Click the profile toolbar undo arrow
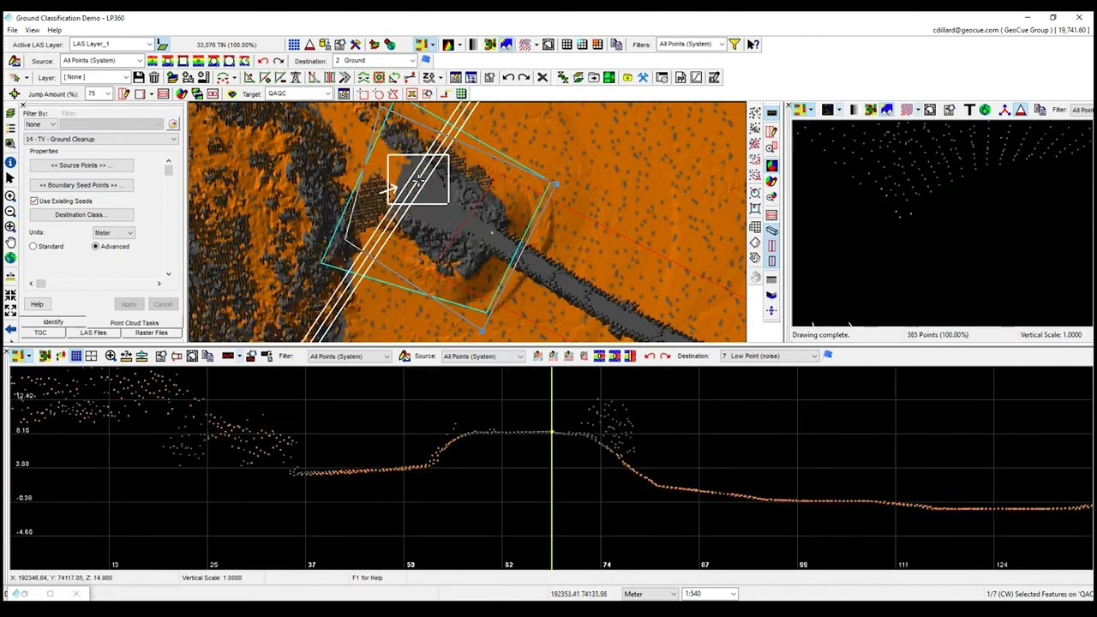This screenshot has height=617, width=1097. 649,356
